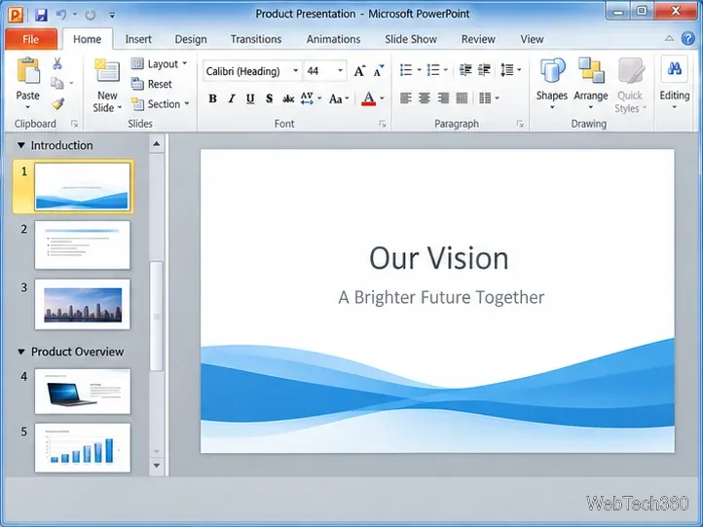Customize Quick Access Toolbar dropdown

[x=112, y=16]
